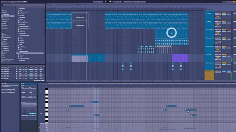Open Instruments category in browser
The height and width of the screenshot is (132, 236).
pos(6,14)
